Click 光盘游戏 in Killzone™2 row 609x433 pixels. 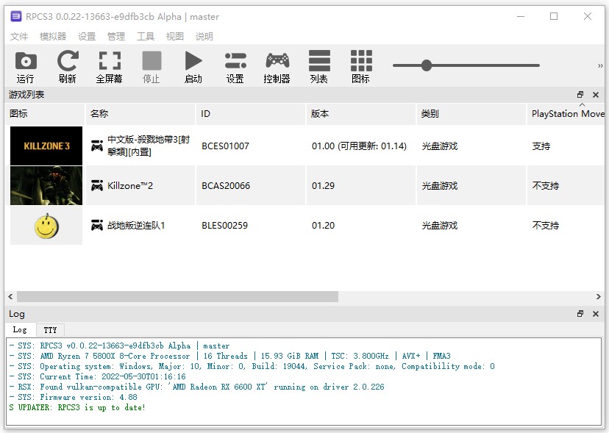click(x=440, y=186)
